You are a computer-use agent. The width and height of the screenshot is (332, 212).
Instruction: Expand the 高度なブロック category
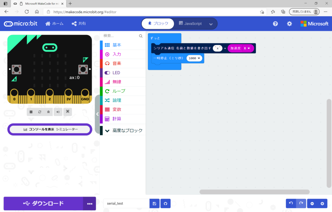coord(123,131)
